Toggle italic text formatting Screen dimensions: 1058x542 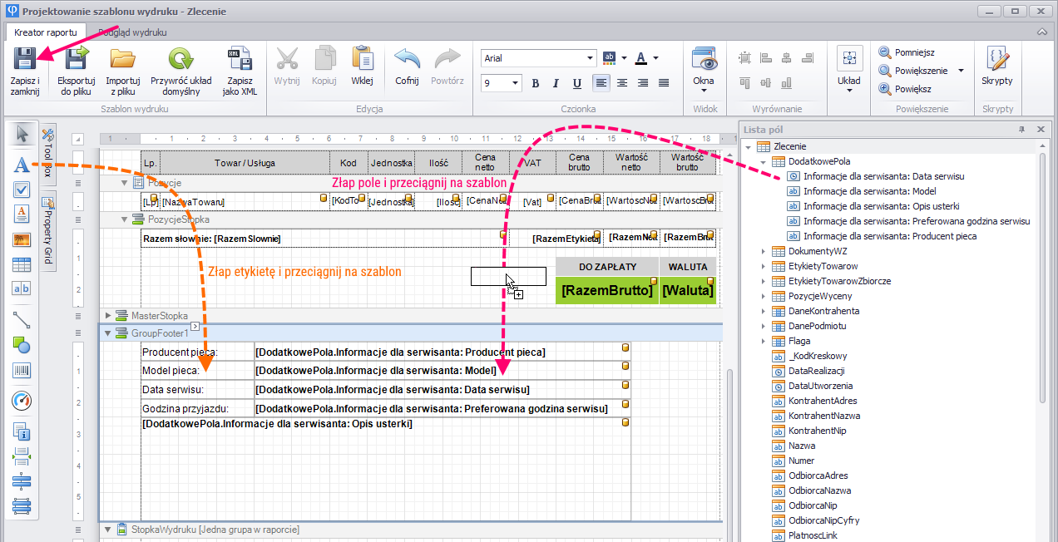(555, 83)
